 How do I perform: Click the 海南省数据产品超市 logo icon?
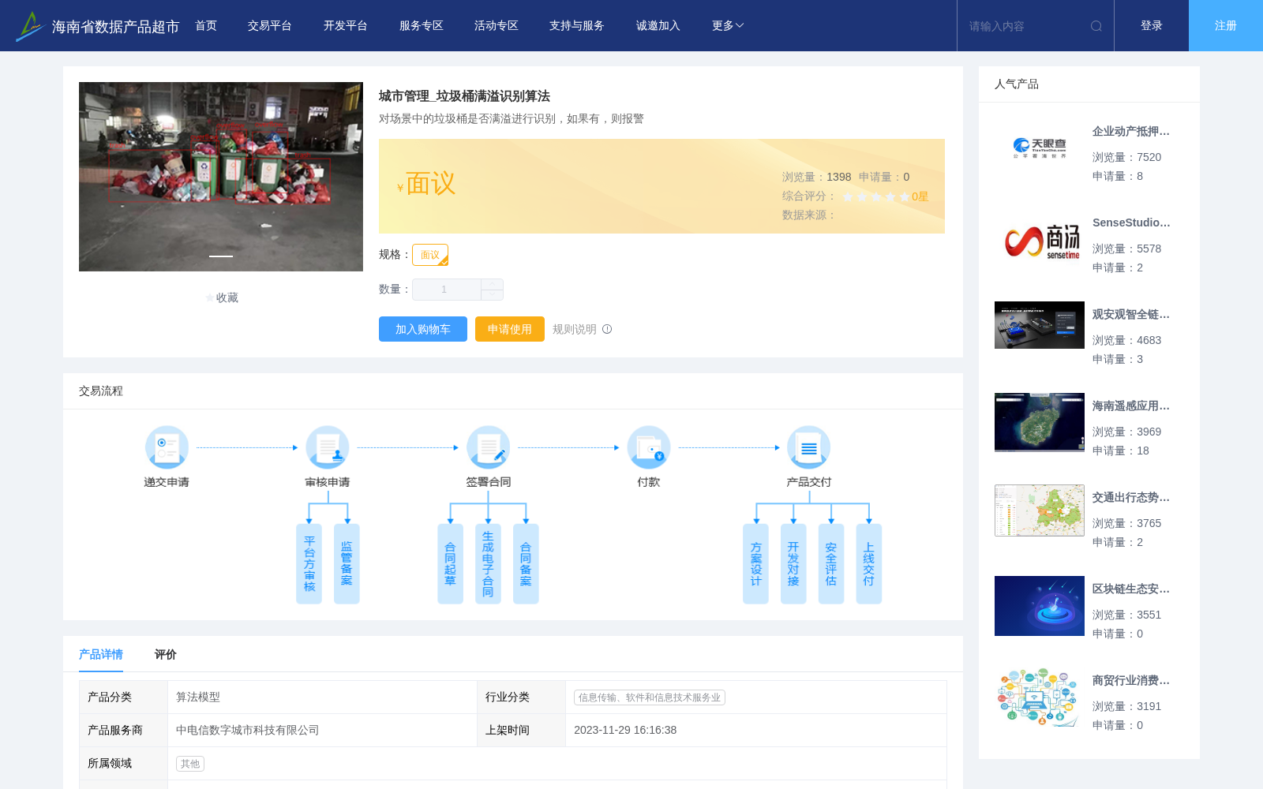point(30,26)
